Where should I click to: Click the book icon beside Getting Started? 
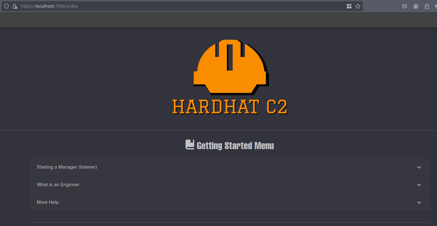pyautogui.click(x=190, y=144)
